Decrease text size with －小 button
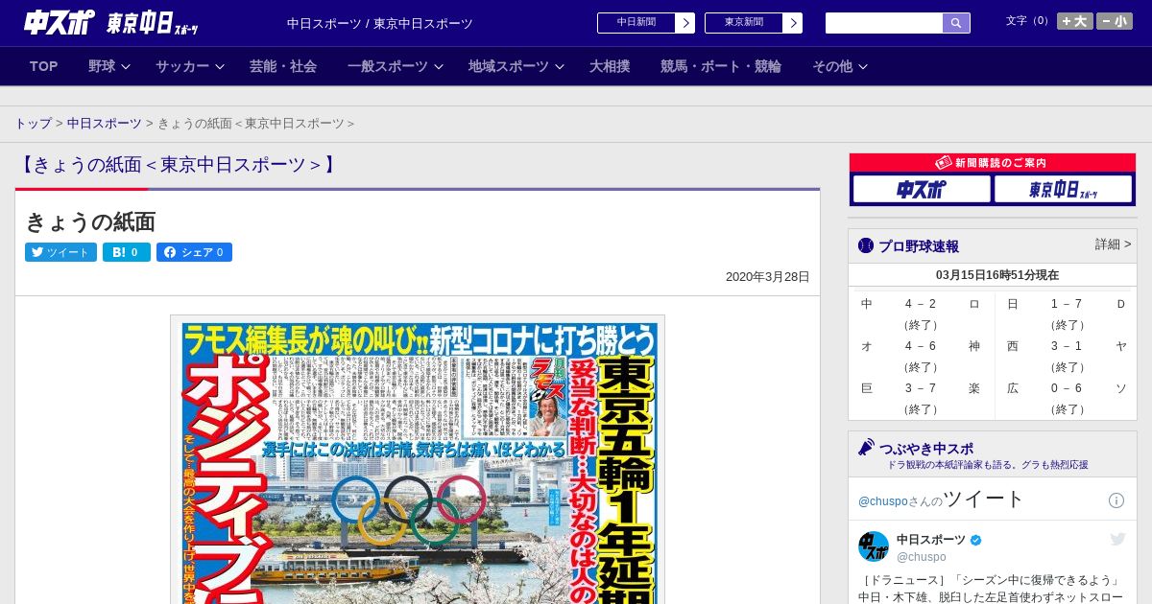The height and width of the screenshot is (604, 1152). [1115, 21]
